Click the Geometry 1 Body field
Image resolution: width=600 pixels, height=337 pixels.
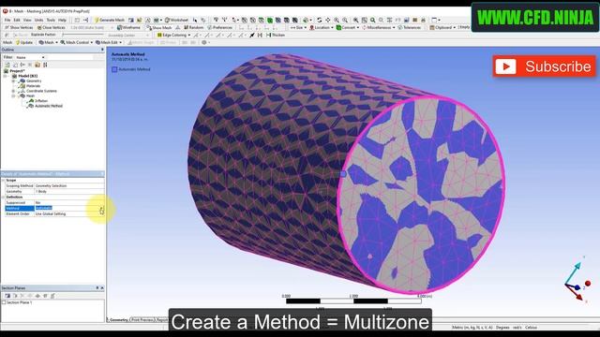tap(68, 191)
